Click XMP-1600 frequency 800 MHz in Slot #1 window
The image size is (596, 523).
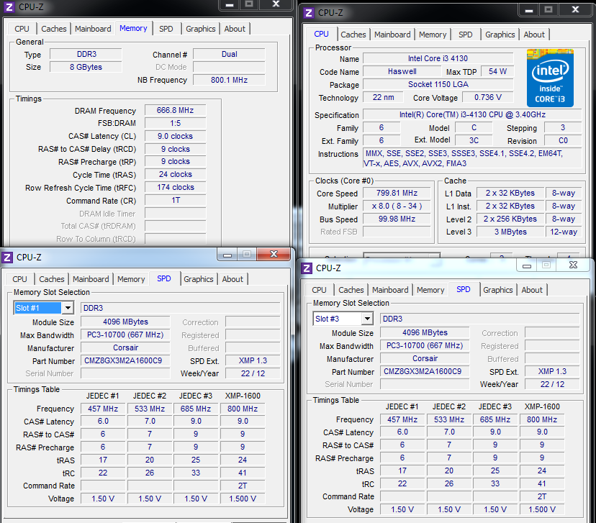coord(243,409)
